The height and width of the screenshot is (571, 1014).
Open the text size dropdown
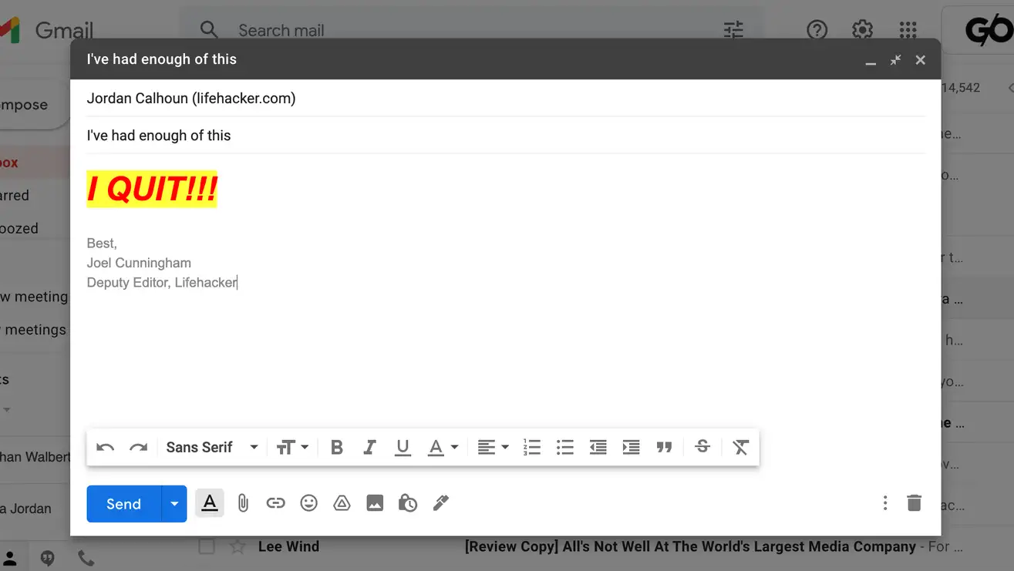[x=292, y=447]
